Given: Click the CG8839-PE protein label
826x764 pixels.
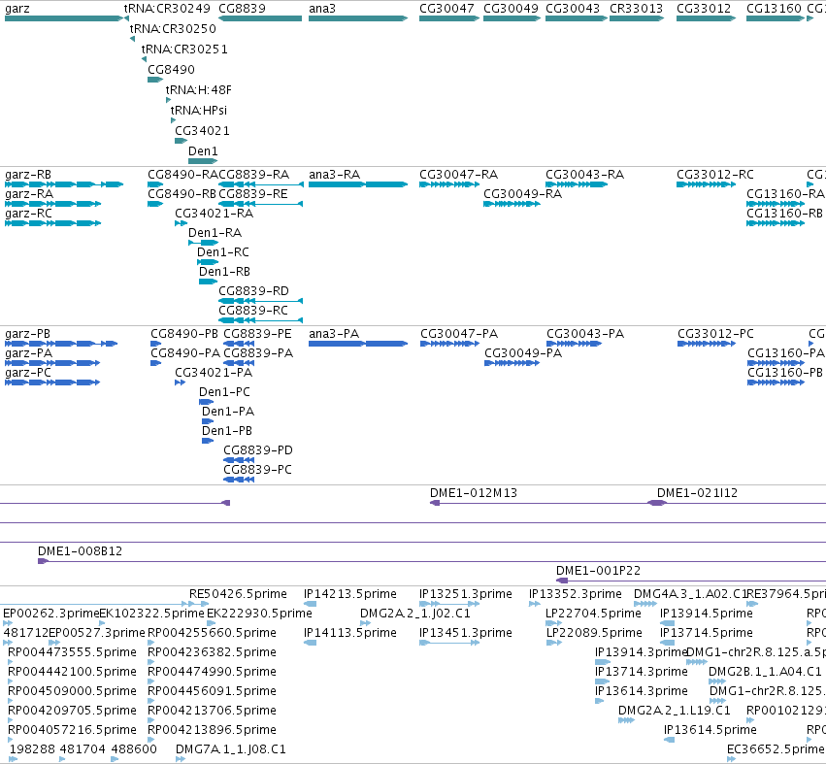Looking at the screenshot, I should [257, 334].
